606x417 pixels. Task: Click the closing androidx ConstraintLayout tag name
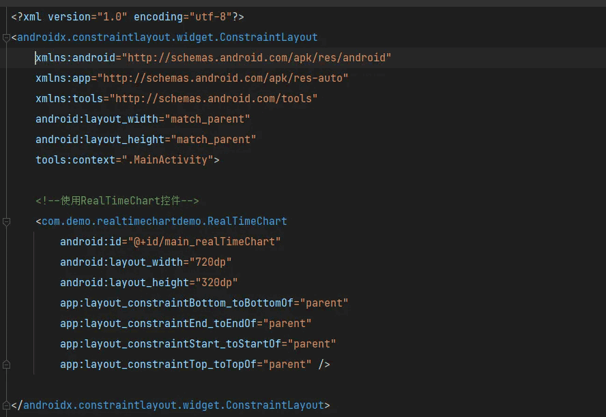click(x=173, y=405)
